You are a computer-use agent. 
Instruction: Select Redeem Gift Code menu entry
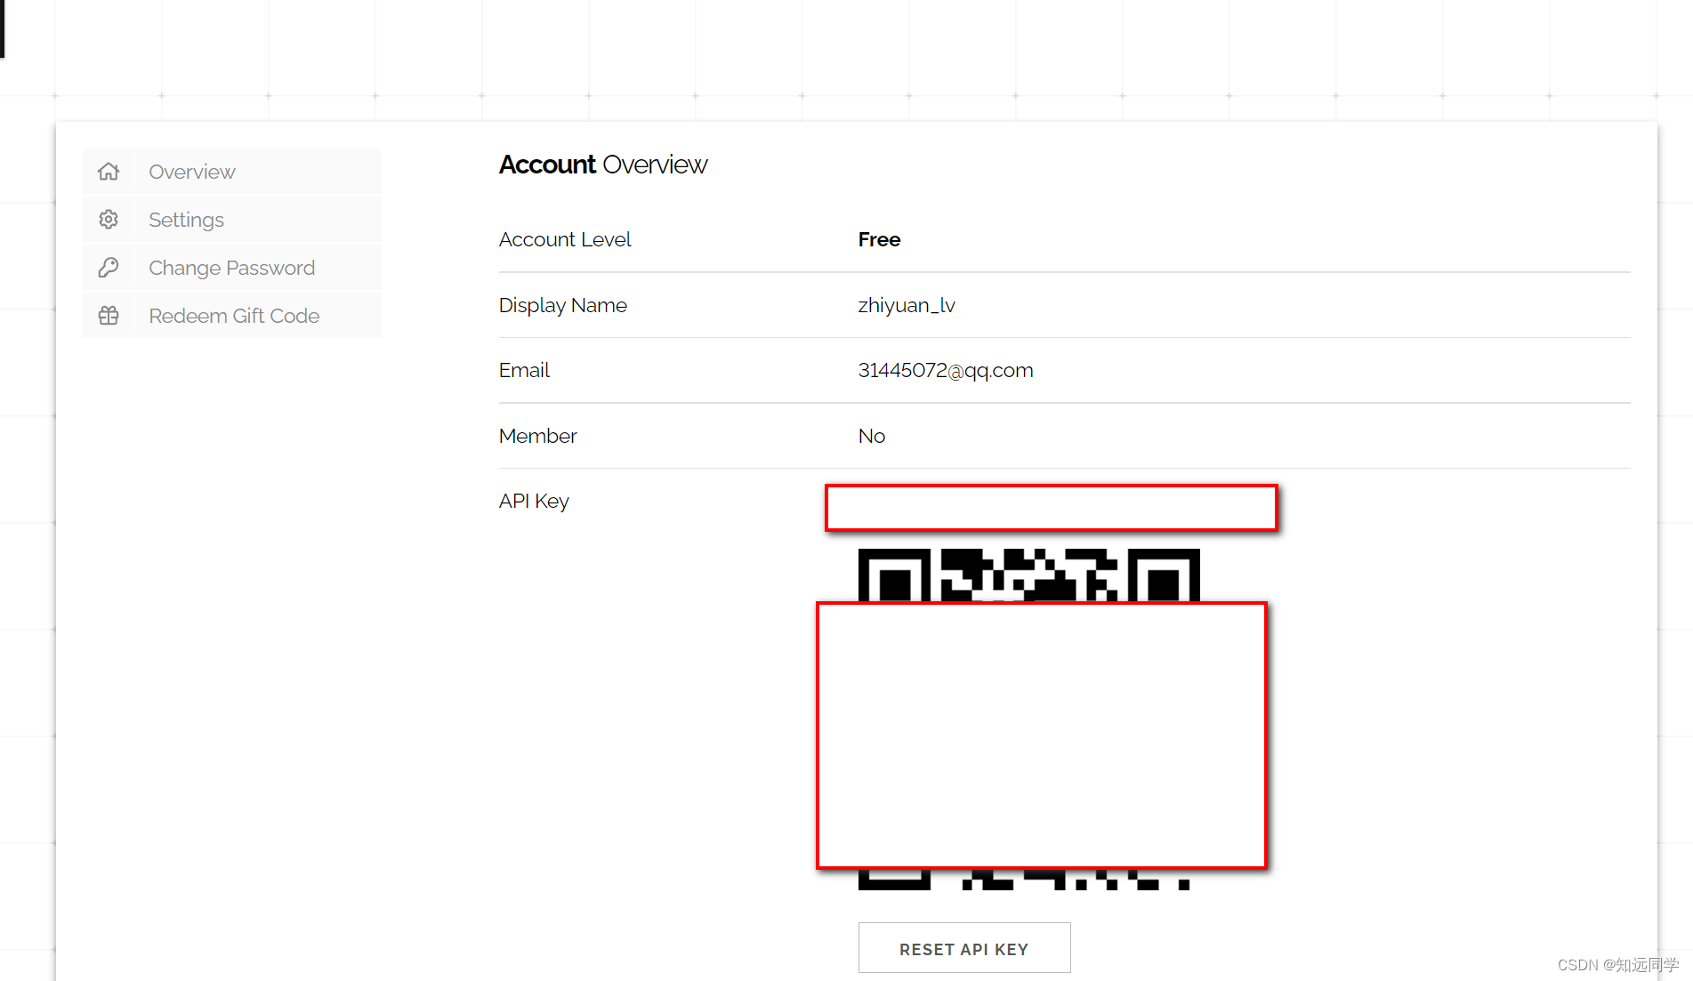tap(232, 316)
